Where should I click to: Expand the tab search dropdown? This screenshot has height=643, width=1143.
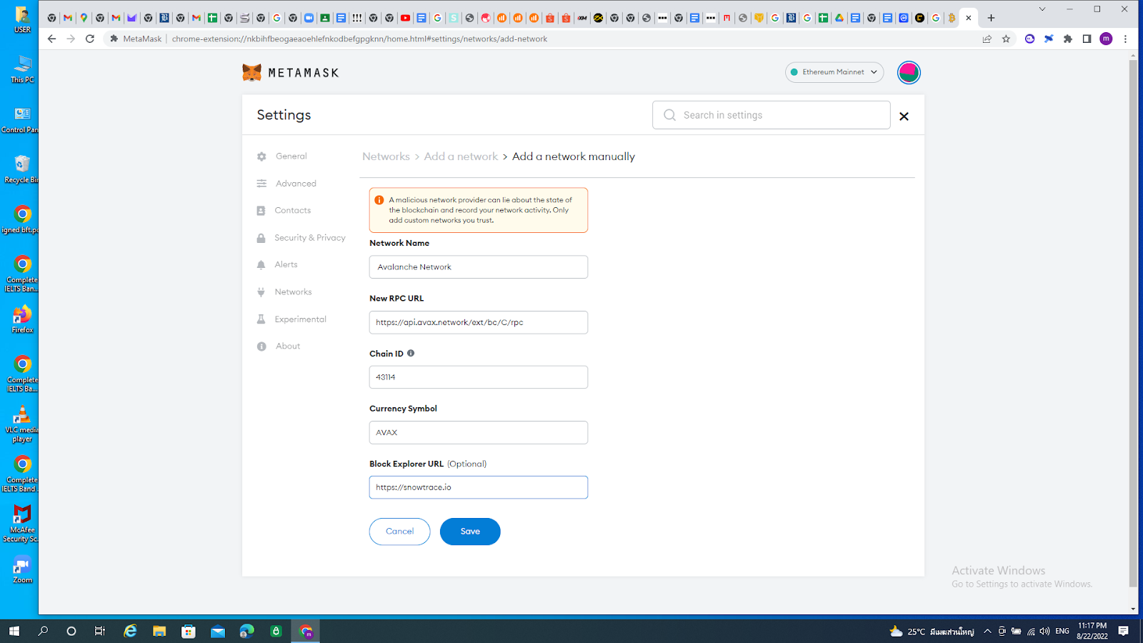coord(1042,9)
